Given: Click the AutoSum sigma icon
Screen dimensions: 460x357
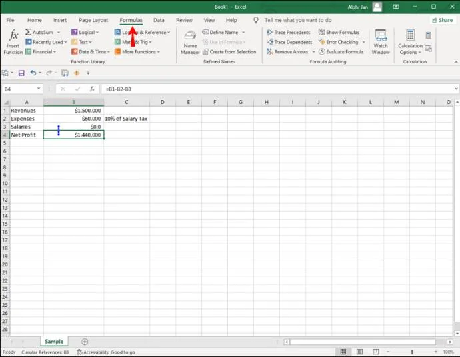Looking at the screenshot, I should tap(28, 32).
